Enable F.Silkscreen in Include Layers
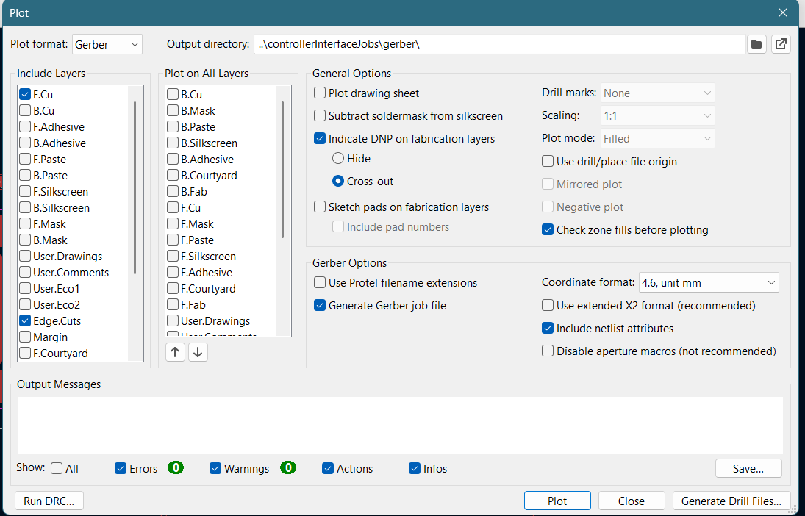 coord(25,192)
